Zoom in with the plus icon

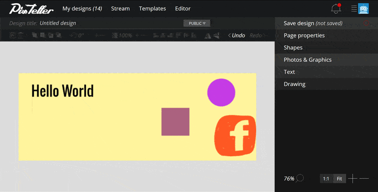point(352,179)
